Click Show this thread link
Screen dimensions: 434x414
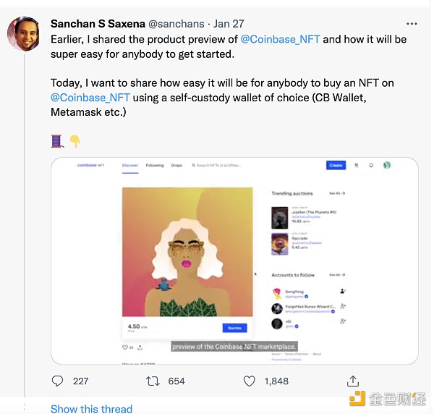[91, 408]
